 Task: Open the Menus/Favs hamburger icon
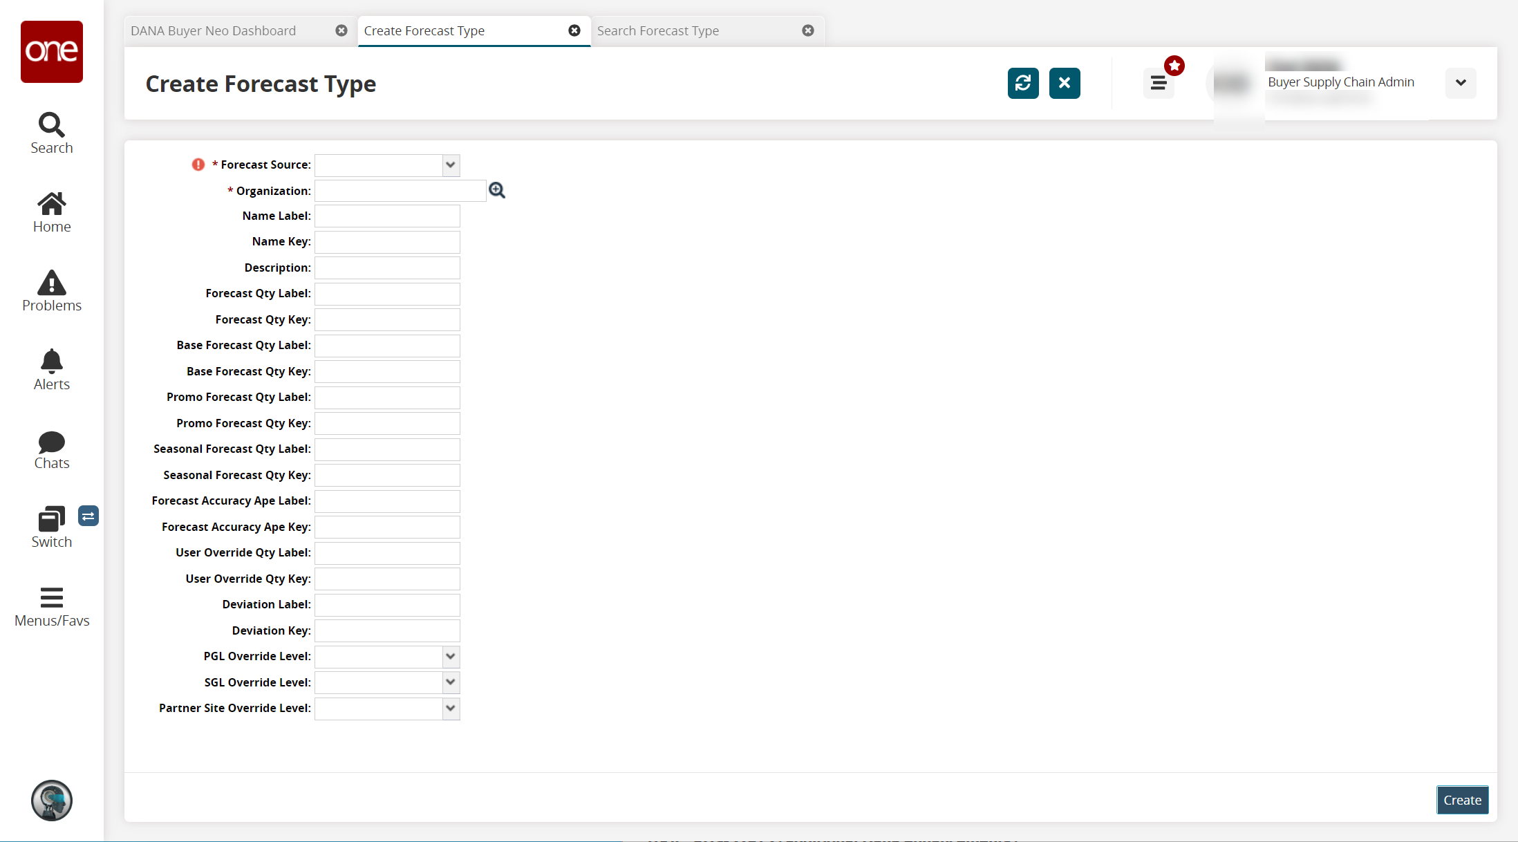[x=51, y=598]
